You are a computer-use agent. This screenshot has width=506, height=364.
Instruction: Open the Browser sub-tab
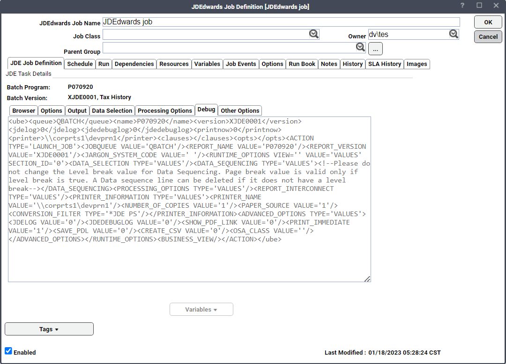point(23,110)
